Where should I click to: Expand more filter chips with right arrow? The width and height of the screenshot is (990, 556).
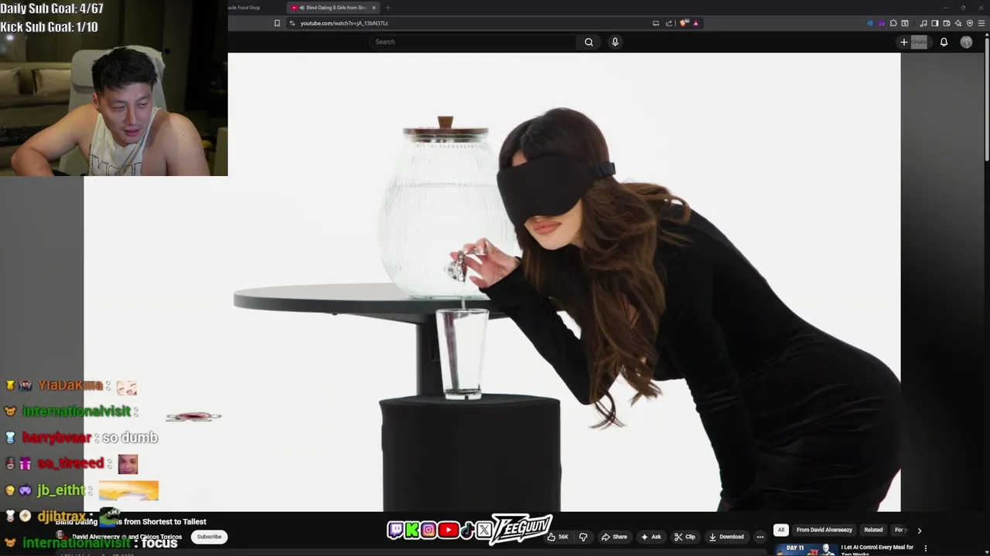coord(919,531)
